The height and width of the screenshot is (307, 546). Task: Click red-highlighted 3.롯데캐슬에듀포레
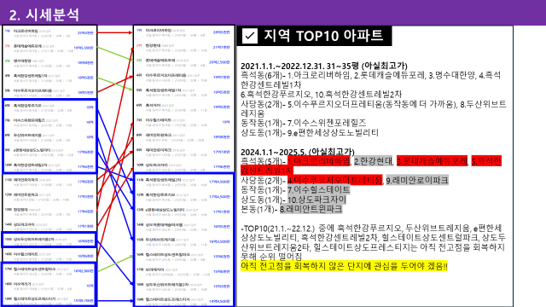pyautogui.click(x=432, y=161)
